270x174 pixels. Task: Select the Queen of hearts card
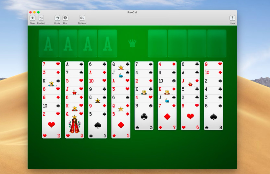[75, 125]
